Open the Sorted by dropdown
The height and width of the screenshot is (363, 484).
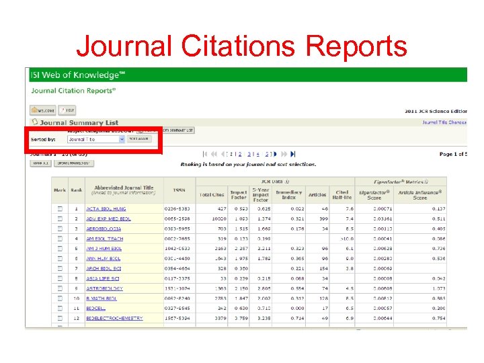96,139
